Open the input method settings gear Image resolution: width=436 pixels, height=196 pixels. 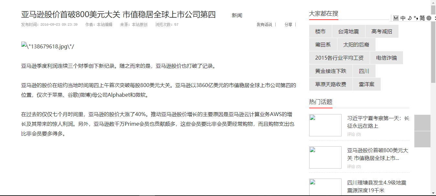429,18
